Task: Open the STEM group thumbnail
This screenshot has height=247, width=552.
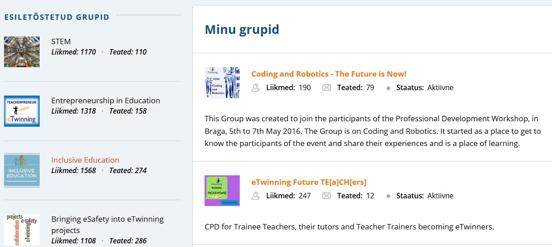Action: coord(22,52)
